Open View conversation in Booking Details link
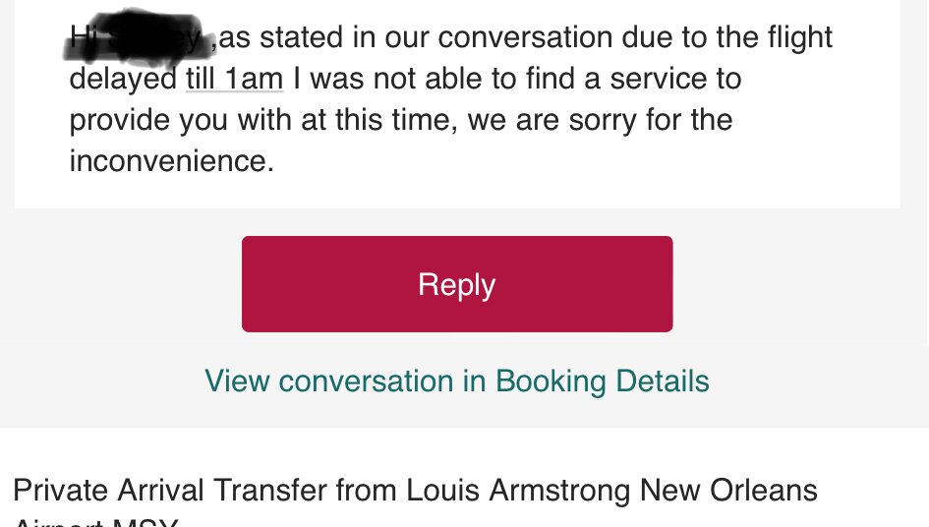The height and width of the screenshot is (527, 929). click(x=457, y=381)
